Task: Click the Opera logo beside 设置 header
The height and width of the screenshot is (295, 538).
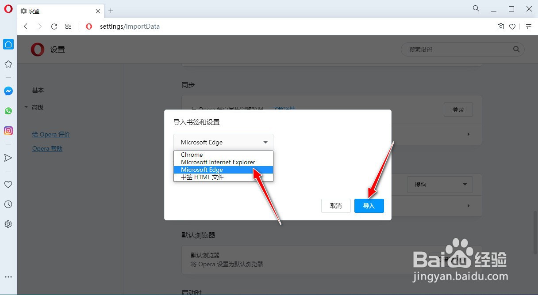Action: 38,49
